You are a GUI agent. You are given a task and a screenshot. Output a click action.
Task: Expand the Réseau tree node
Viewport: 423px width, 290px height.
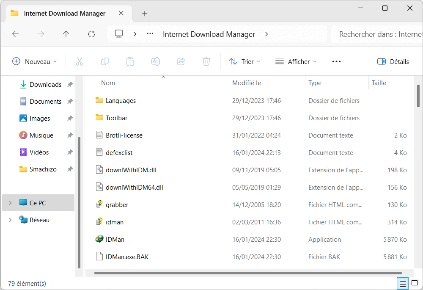10,220
